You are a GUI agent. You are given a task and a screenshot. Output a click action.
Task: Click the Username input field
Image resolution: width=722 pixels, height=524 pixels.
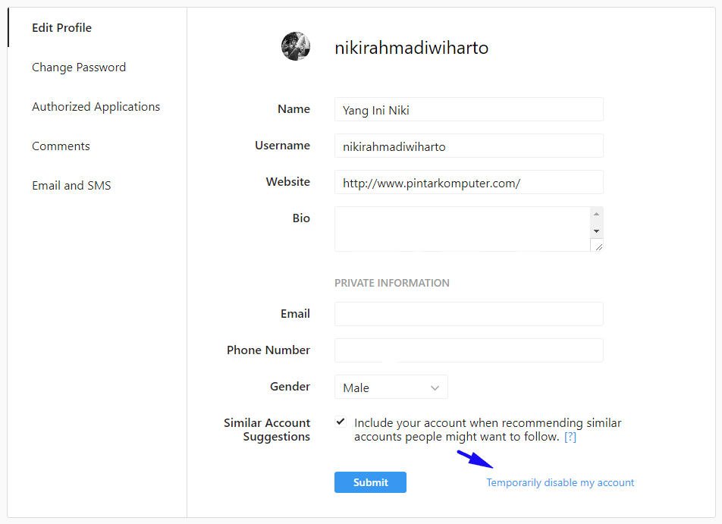[469, 146]
